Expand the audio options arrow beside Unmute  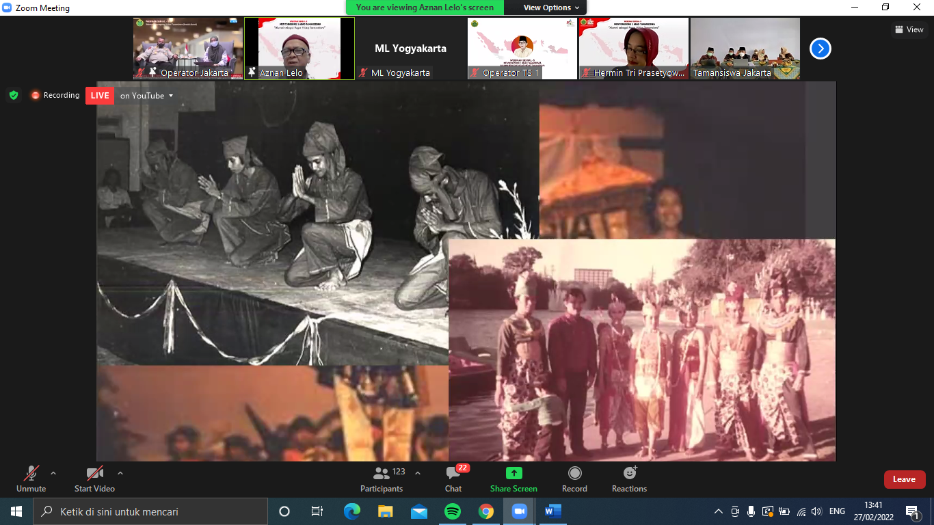tap(53, 473)
